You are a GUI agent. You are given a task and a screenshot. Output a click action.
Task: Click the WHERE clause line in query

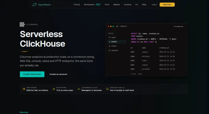(154, 39)
